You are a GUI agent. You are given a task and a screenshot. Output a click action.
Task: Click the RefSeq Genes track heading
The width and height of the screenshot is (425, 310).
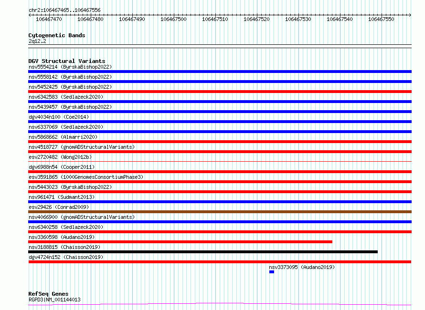[x=48, y=294]
